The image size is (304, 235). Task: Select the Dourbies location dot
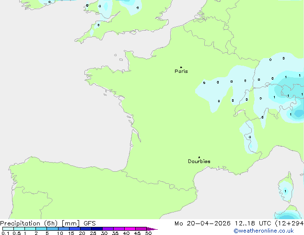(x=199, y=157)
